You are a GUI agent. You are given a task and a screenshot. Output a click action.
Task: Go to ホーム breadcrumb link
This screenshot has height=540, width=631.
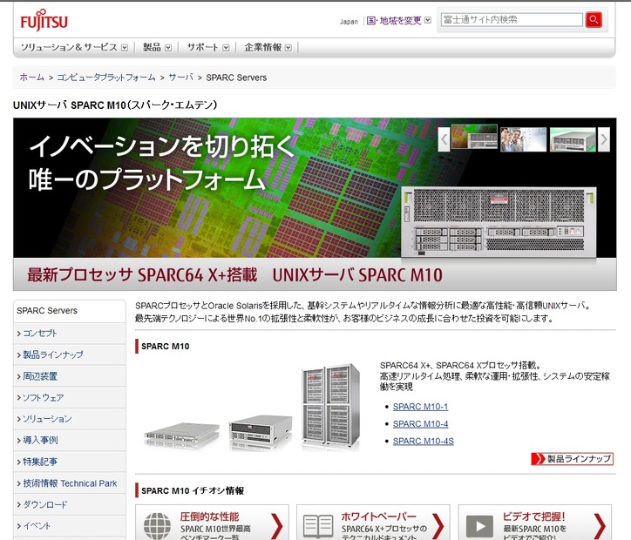point(31,78)
